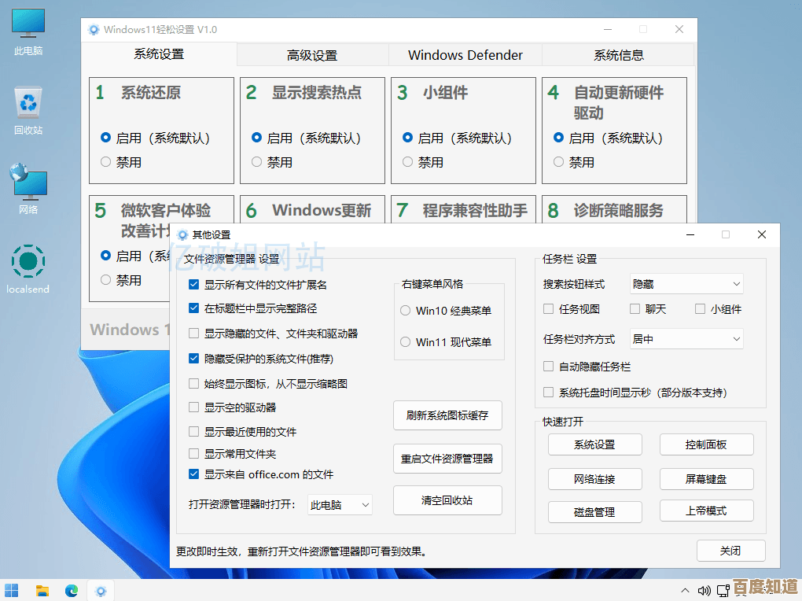Activate 上帝模式 via its button

(x=705, y=511)
